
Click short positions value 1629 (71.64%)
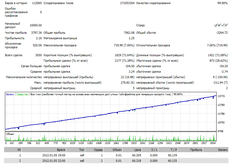125,55
